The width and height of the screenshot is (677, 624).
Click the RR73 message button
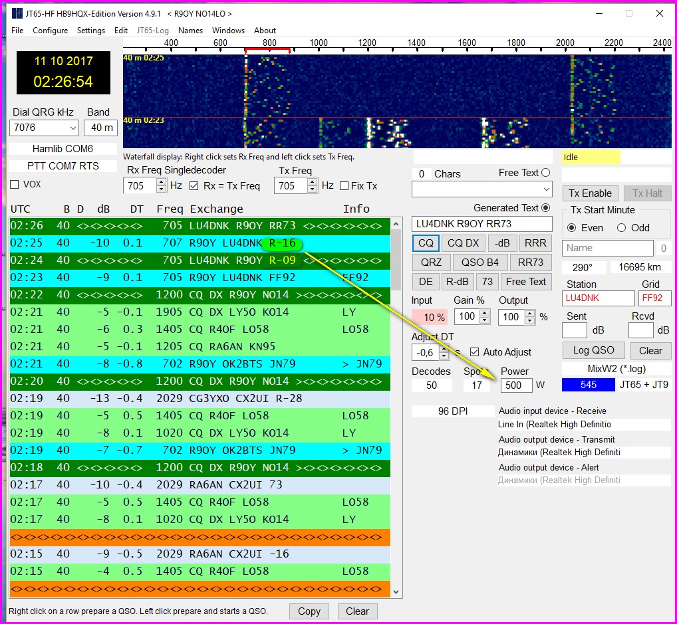pyautogui.click(x=531, y=262)
